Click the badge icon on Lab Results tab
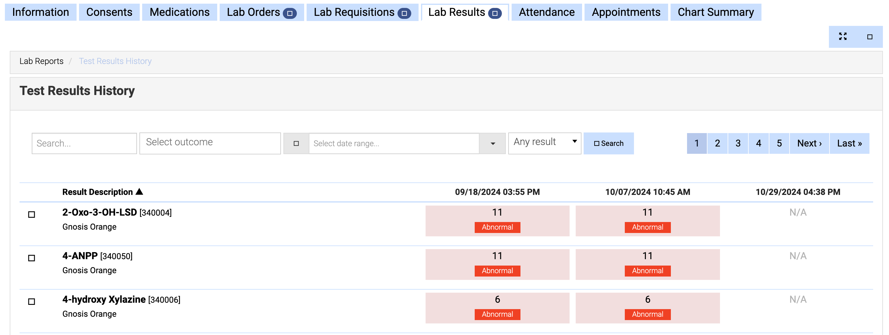 tap(495, 13)
